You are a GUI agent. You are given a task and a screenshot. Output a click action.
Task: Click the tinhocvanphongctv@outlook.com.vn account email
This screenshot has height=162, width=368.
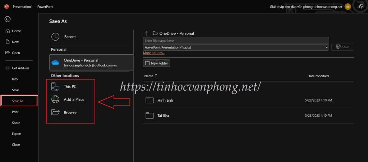coord(90,65)
